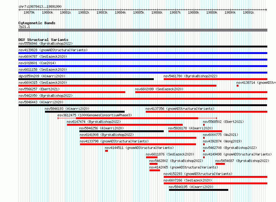The height and width of the screenshot is (202, 276).
Task: Click the red bar under nsv5926178
Action: (x=195, y=131)
